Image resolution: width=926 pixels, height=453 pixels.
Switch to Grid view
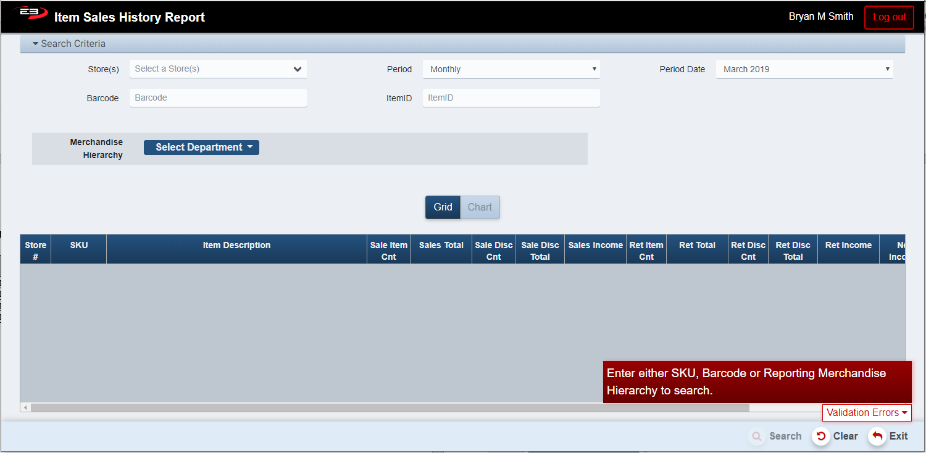443,207
